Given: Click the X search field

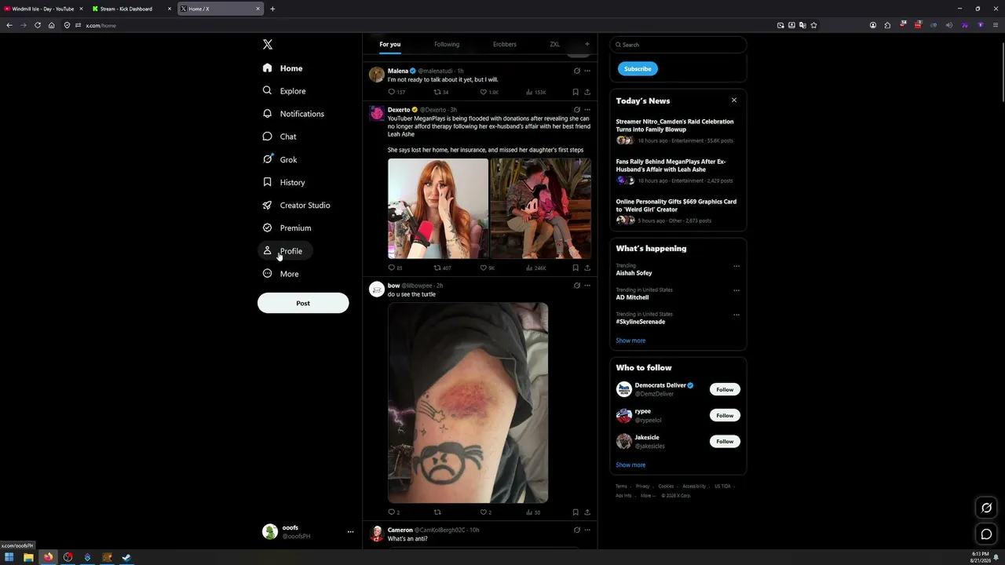Looking at the screenshot, I should 678,45.
